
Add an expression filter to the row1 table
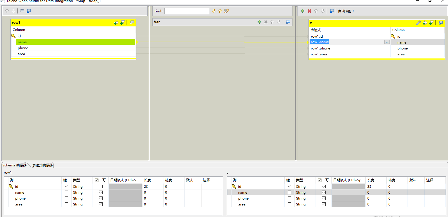coord(116,22)
